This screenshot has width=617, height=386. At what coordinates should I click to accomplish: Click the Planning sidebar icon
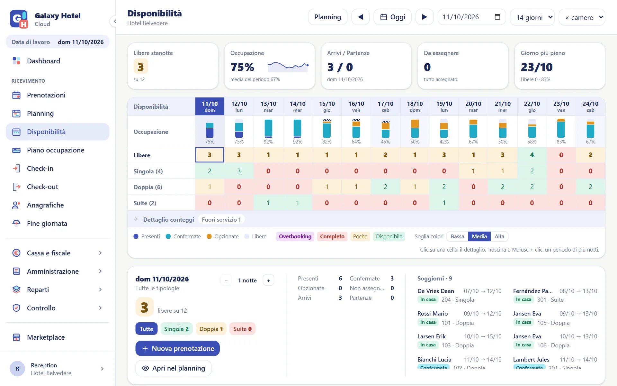coord(16,113)
